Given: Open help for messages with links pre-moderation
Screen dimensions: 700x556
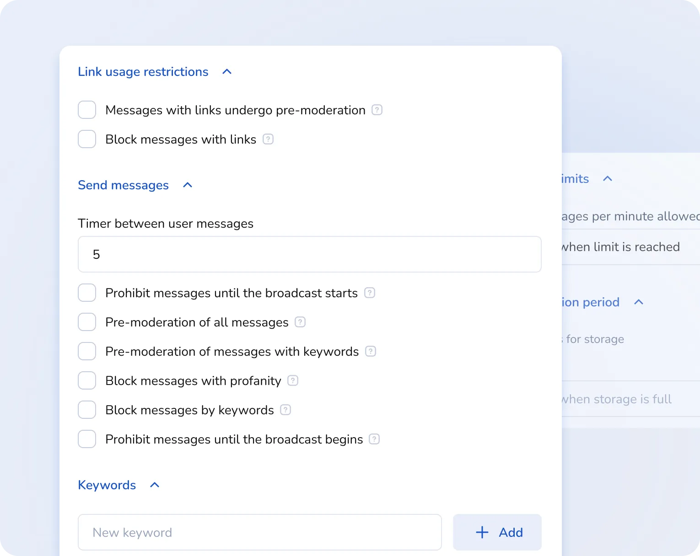Looking at the screenshot, I should coord(376,110).
